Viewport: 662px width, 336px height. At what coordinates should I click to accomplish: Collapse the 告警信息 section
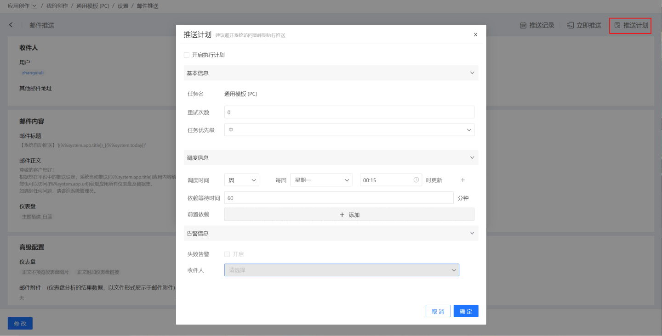pyautogui.click(x=472, y=233)
